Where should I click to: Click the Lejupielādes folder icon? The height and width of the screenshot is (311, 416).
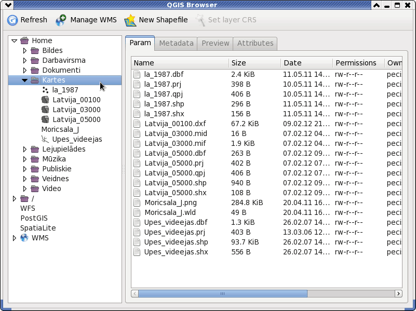(35, 149)
